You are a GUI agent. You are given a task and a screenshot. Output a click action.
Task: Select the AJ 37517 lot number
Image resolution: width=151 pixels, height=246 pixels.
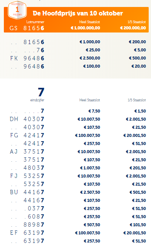tap(27, 152)
